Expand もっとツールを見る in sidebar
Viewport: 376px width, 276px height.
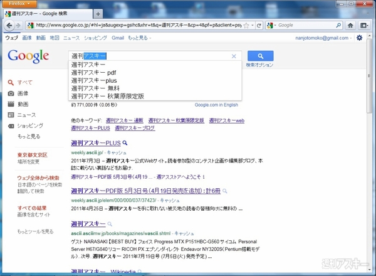coord(35,231)
